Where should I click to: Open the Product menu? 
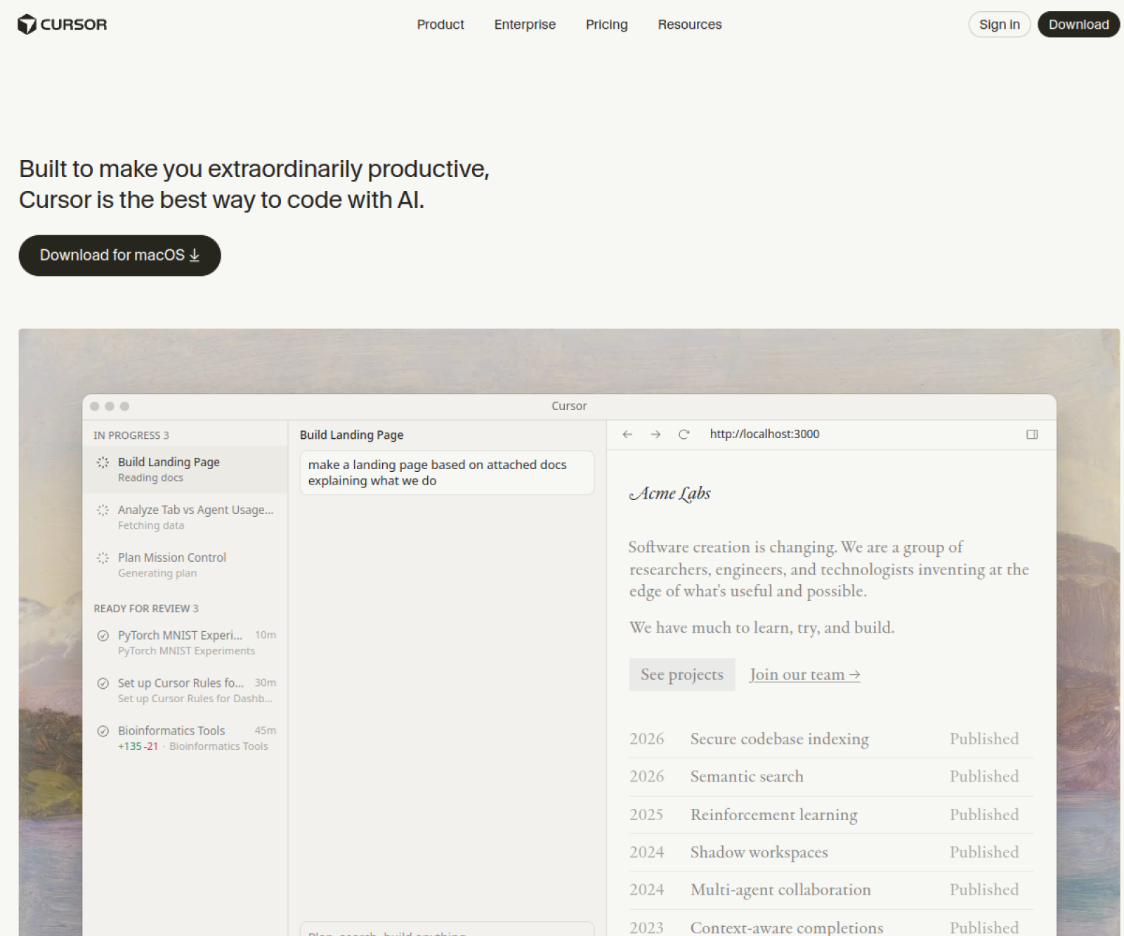[440, 25]
